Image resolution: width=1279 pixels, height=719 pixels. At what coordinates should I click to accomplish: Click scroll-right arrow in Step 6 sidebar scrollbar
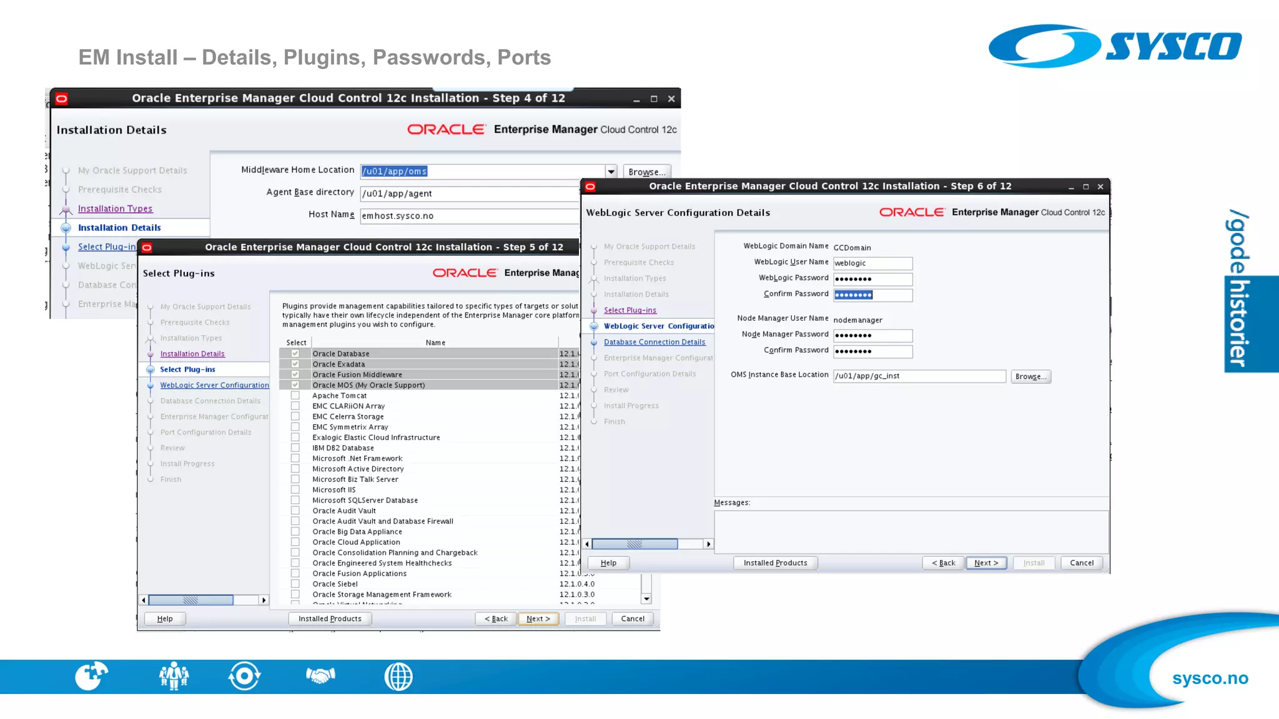pos(708,544)
